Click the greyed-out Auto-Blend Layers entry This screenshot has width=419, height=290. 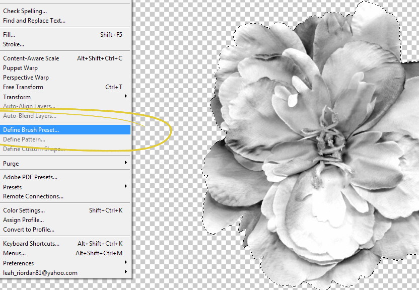tap(65, 116)
